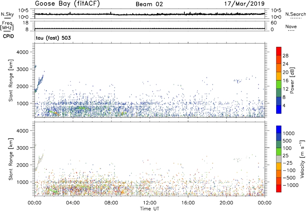This screenshot has height=211, width=306.
Task: Click the 'Power [dB]' colorbar label
Action: pyautogui.click(x=292, y=80)
